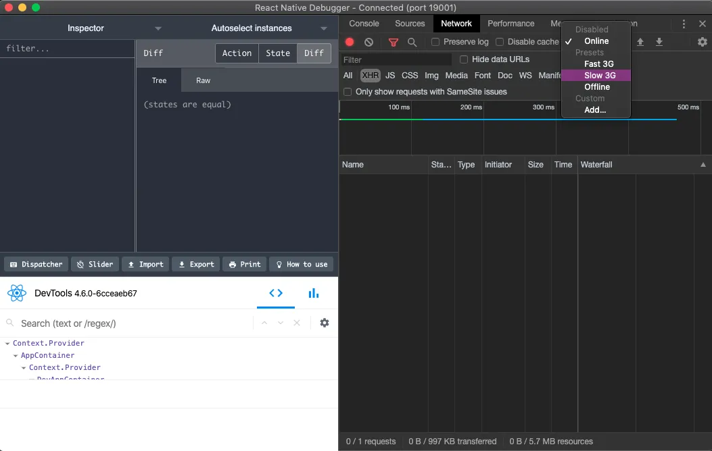Enable Hide data URLs checkbox
Image resolution: width=712 pixels, height=451 pixels.
click(464, 59)
